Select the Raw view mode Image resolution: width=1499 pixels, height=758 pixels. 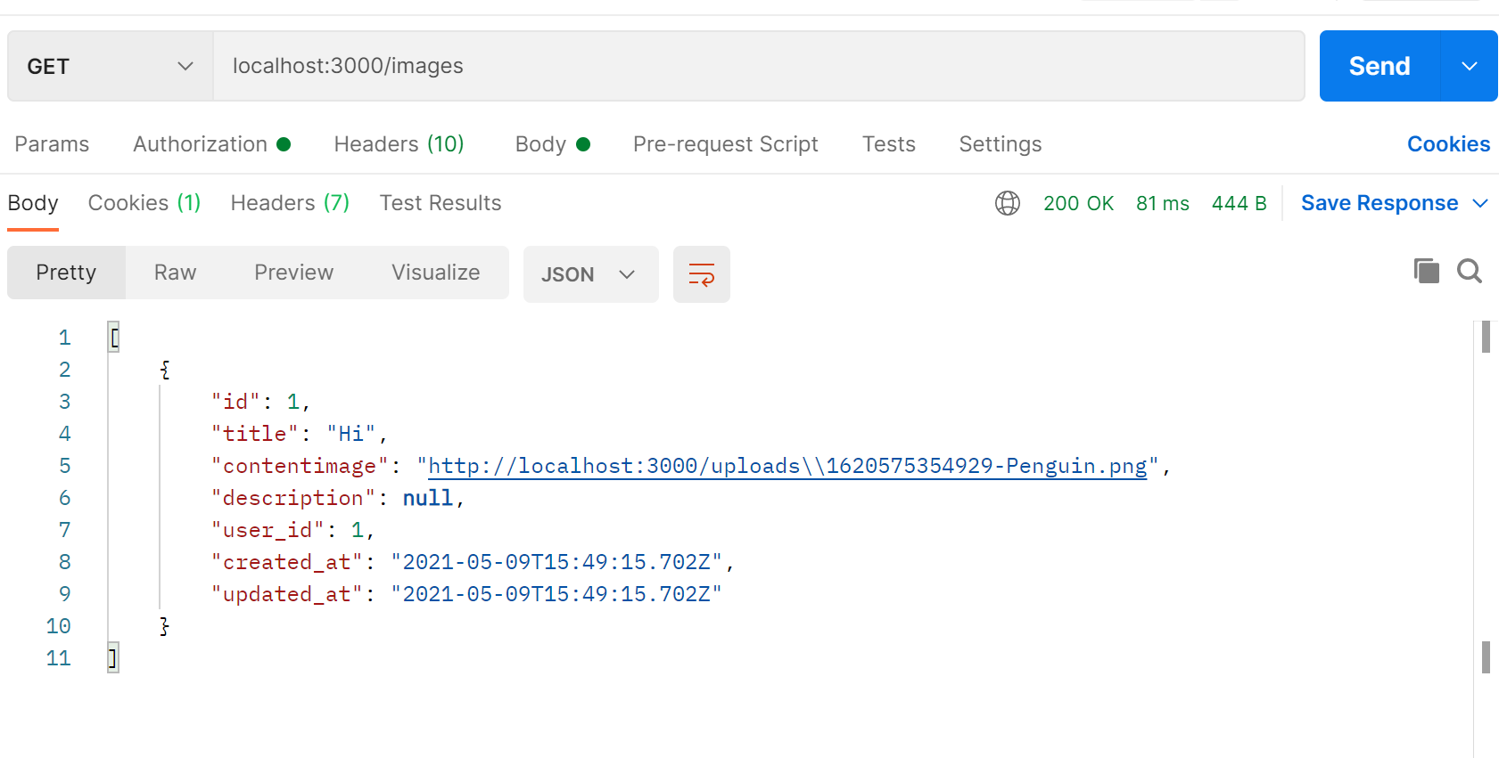pos(175,273)
